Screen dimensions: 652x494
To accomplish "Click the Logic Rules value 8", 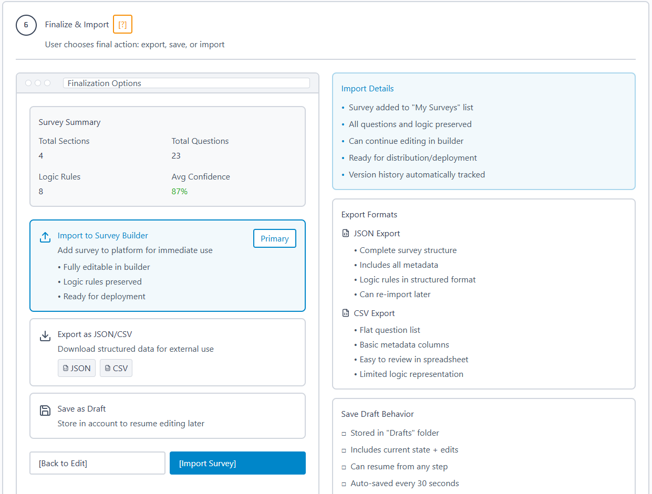I will (x=41, y=191).
